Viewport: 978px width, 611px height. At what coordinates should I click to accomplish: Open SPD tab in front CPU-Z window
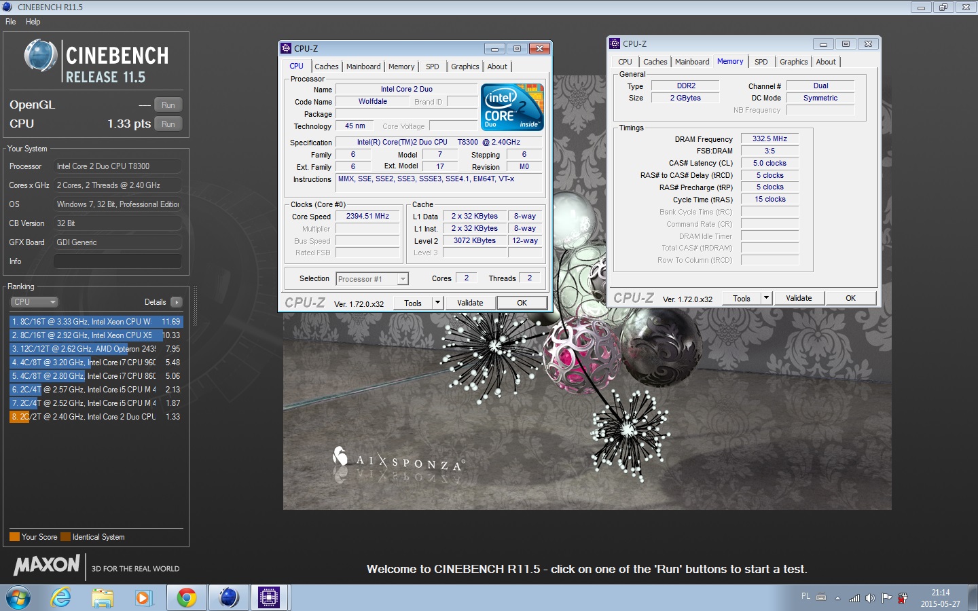[x=433, y=67]
